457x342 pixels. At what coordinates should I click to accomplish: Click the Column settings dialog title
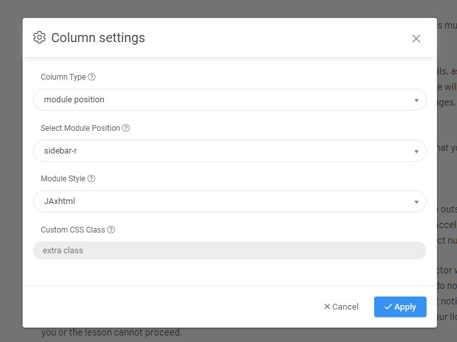tap(98, 38)
